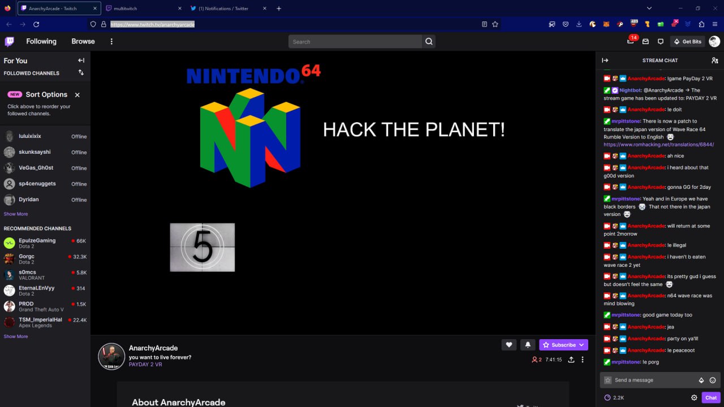Click the AnarchyArcade channel avatar
The height and width of the screenshot is (407, 724).
click(111, 356)
